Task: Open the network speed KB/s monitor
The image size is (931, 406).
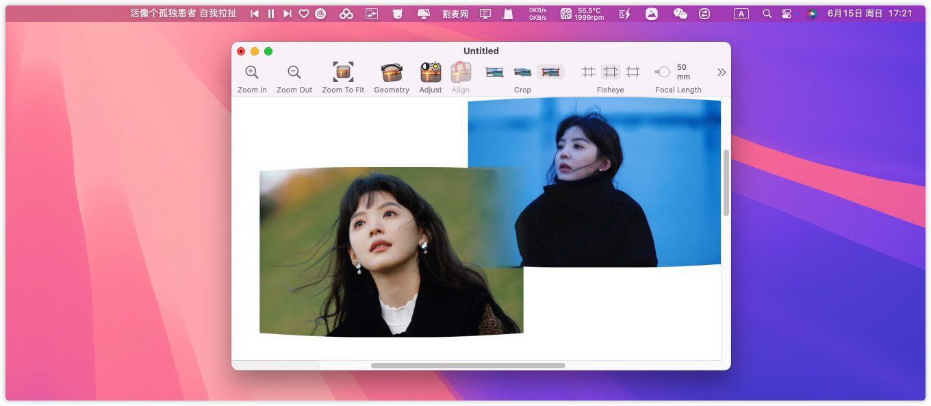Action: click(x=538, y=14)
